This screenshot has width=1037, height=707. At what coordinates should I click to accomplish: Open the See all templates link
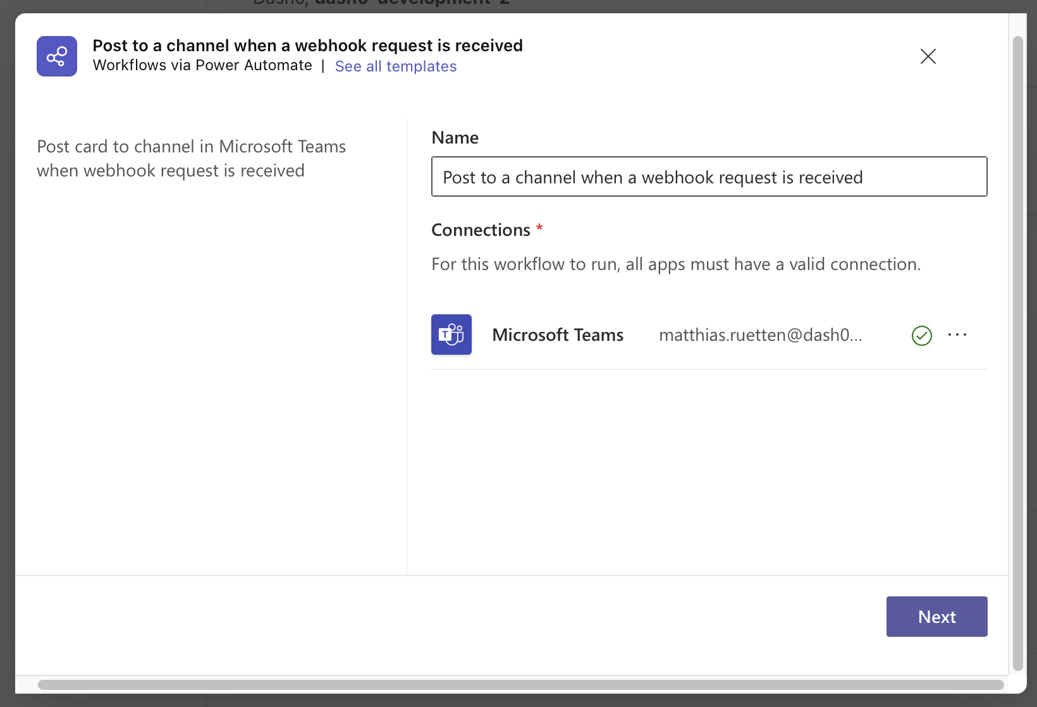(395, 66)
